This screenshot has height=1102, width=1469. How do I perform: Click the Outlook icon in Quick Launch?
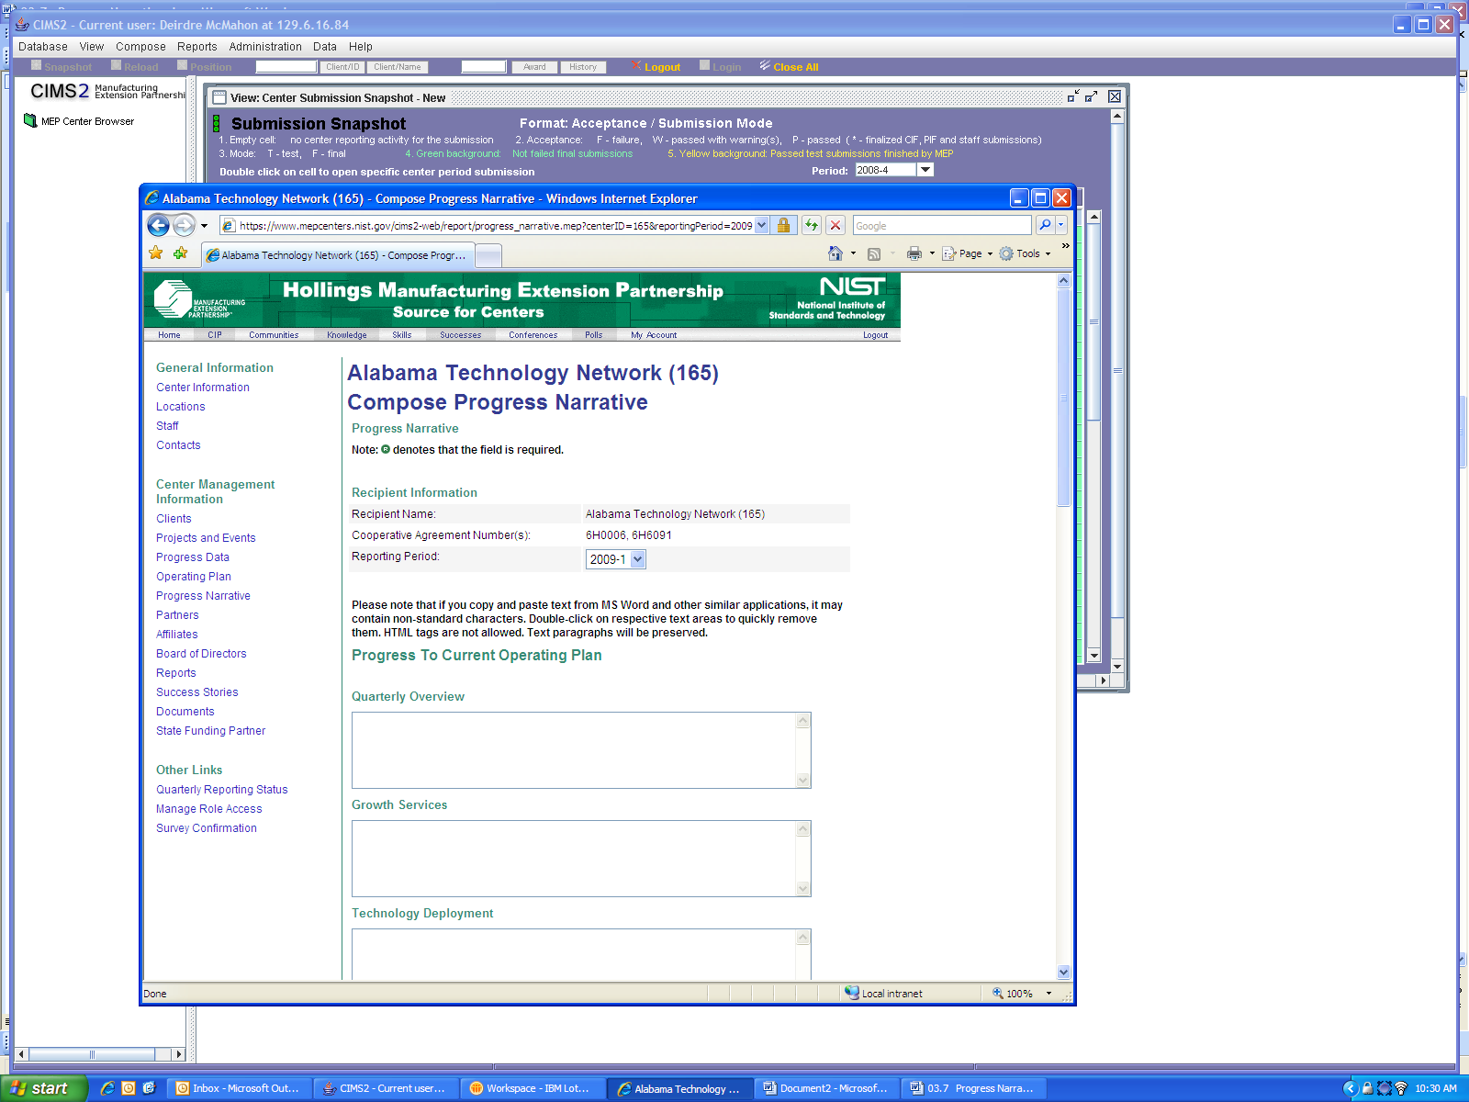[129, 1088]
